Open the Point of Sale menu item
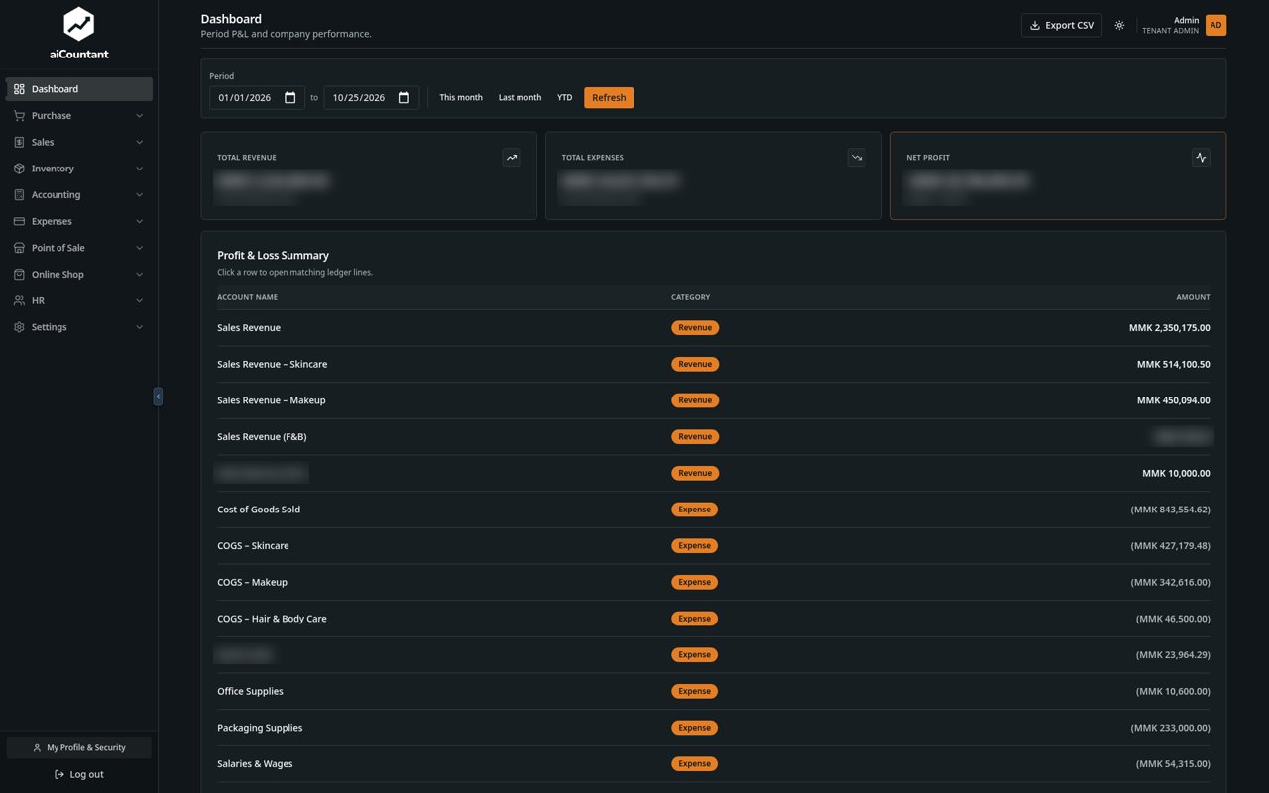Screen dimensions: 1269x793 79,248
